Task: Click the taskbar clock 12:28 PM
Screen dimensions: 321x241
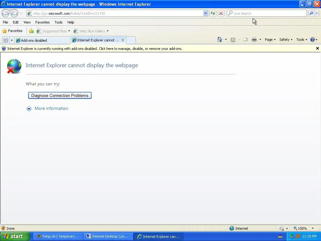Action: [309, 236]
